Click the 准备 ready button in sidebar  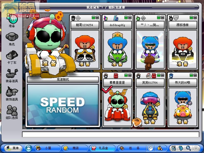click(x=12, y=21)
